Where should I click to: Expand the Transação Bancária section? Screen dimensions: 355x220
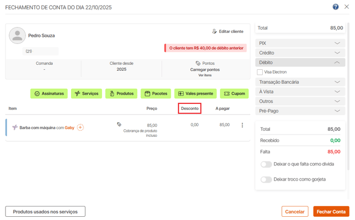300,82
